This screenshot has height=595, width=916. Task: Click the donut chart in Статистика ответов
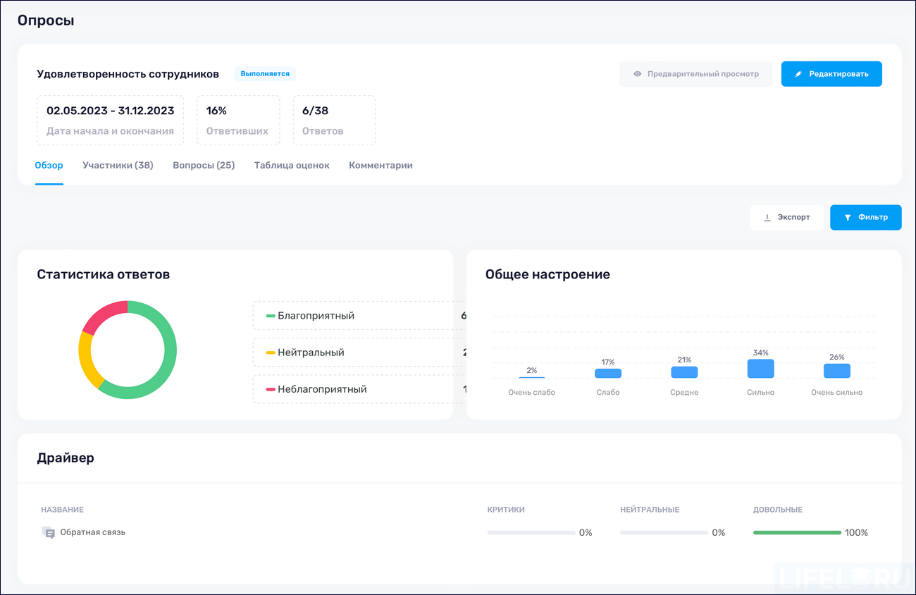128,350
